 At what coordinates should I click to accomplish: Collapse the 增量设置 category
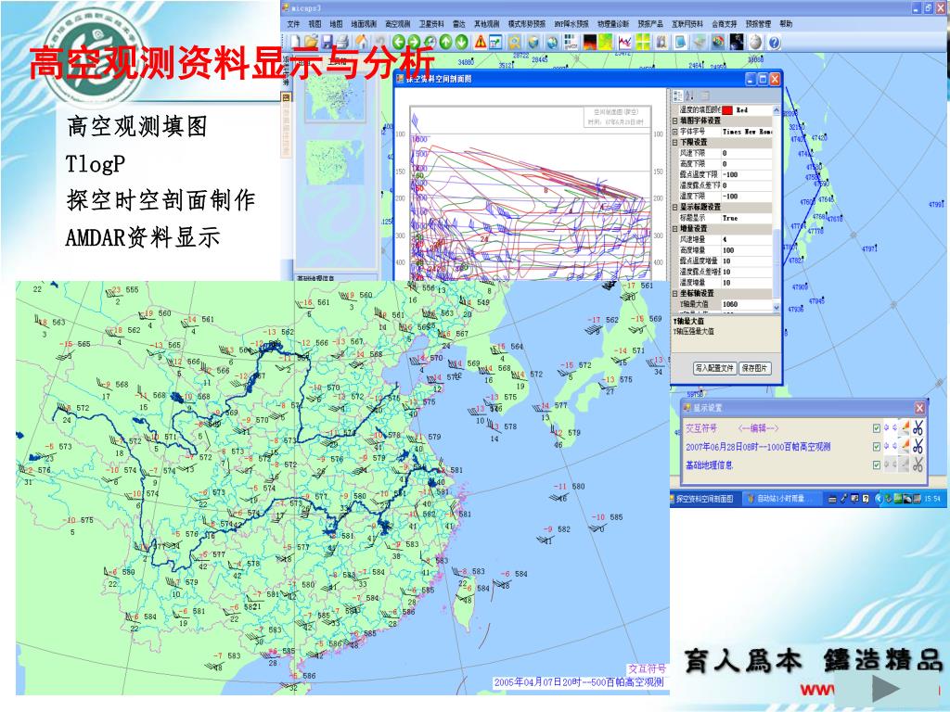pyautogui.click(x=675, y=228)
